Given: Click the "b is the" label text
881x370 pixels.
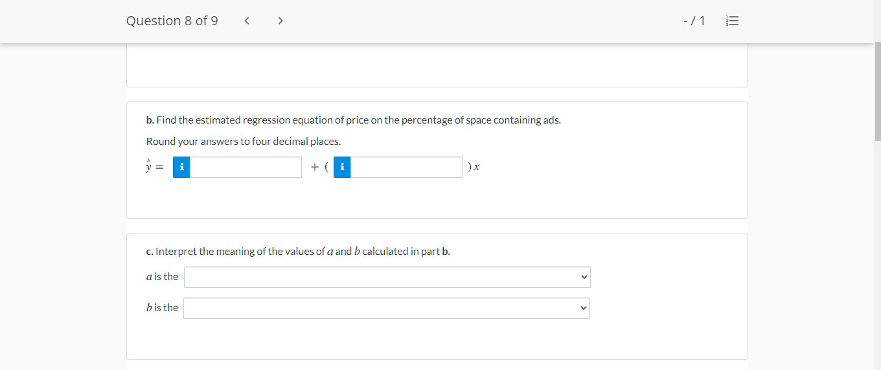Looking at the screenshot, I should coord(162,308).
